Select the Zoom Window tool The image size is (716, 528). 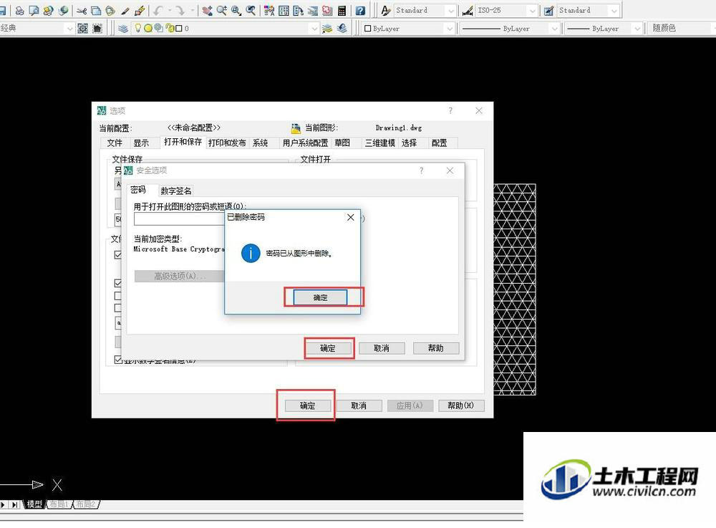click(236, 11)
